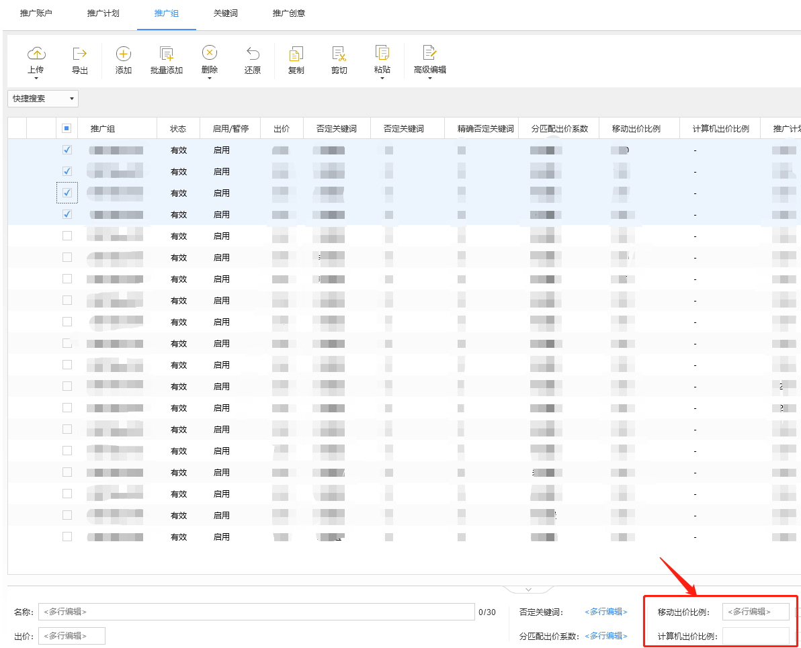Switch to the 推广账户 tab
The height and width of the screenshot is (648, 801).
click(36, 13)
